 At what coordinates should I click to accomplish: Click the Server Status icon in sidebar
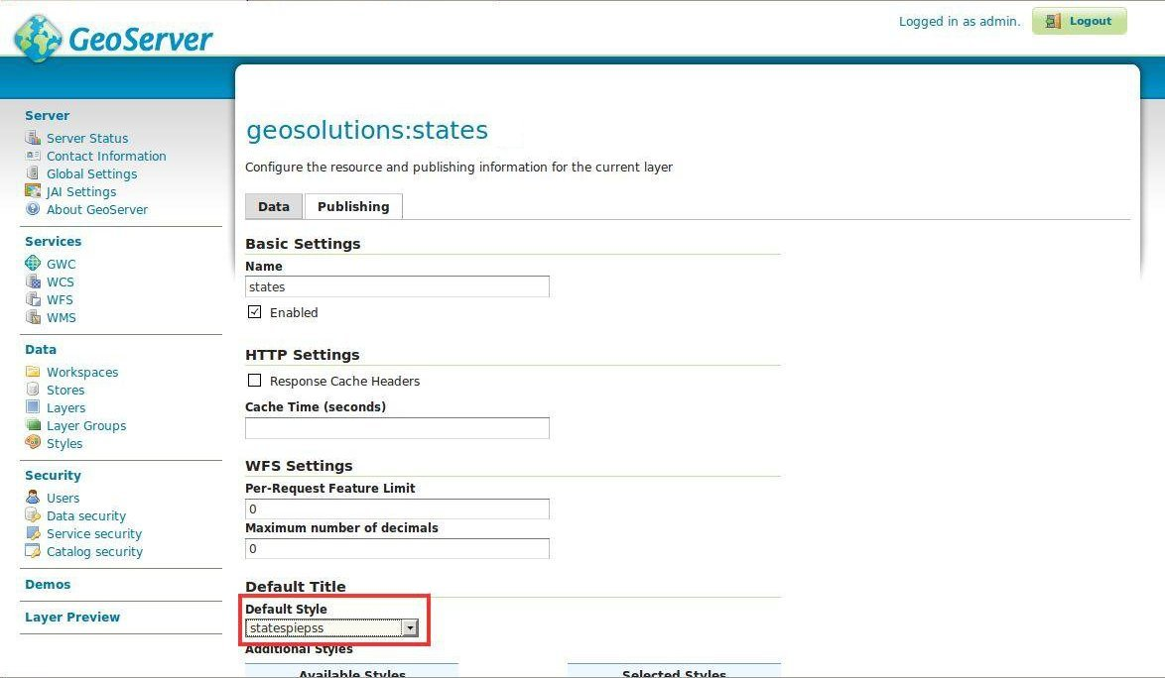coord(33,137)
